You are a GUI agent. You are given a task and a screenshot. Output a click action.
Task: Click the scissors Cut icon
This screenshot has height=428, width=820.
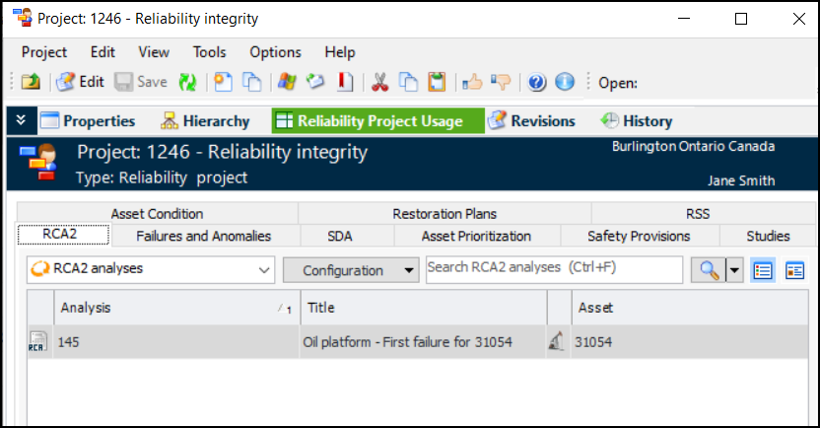[x=377, y=82]
